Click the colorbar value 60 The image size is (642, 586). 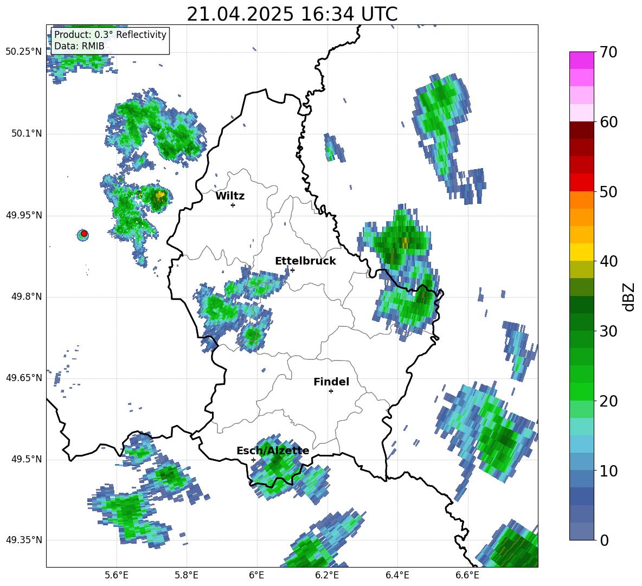click(x=608, y=122)
